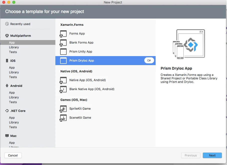This screenshot has height=165, width=227.
Task: Click the .NET Core icon in sidebar
Action: (x=7, y=111)
